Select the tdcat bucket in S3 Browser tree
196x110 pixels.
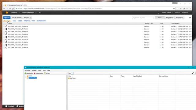(x=30, y=76)
